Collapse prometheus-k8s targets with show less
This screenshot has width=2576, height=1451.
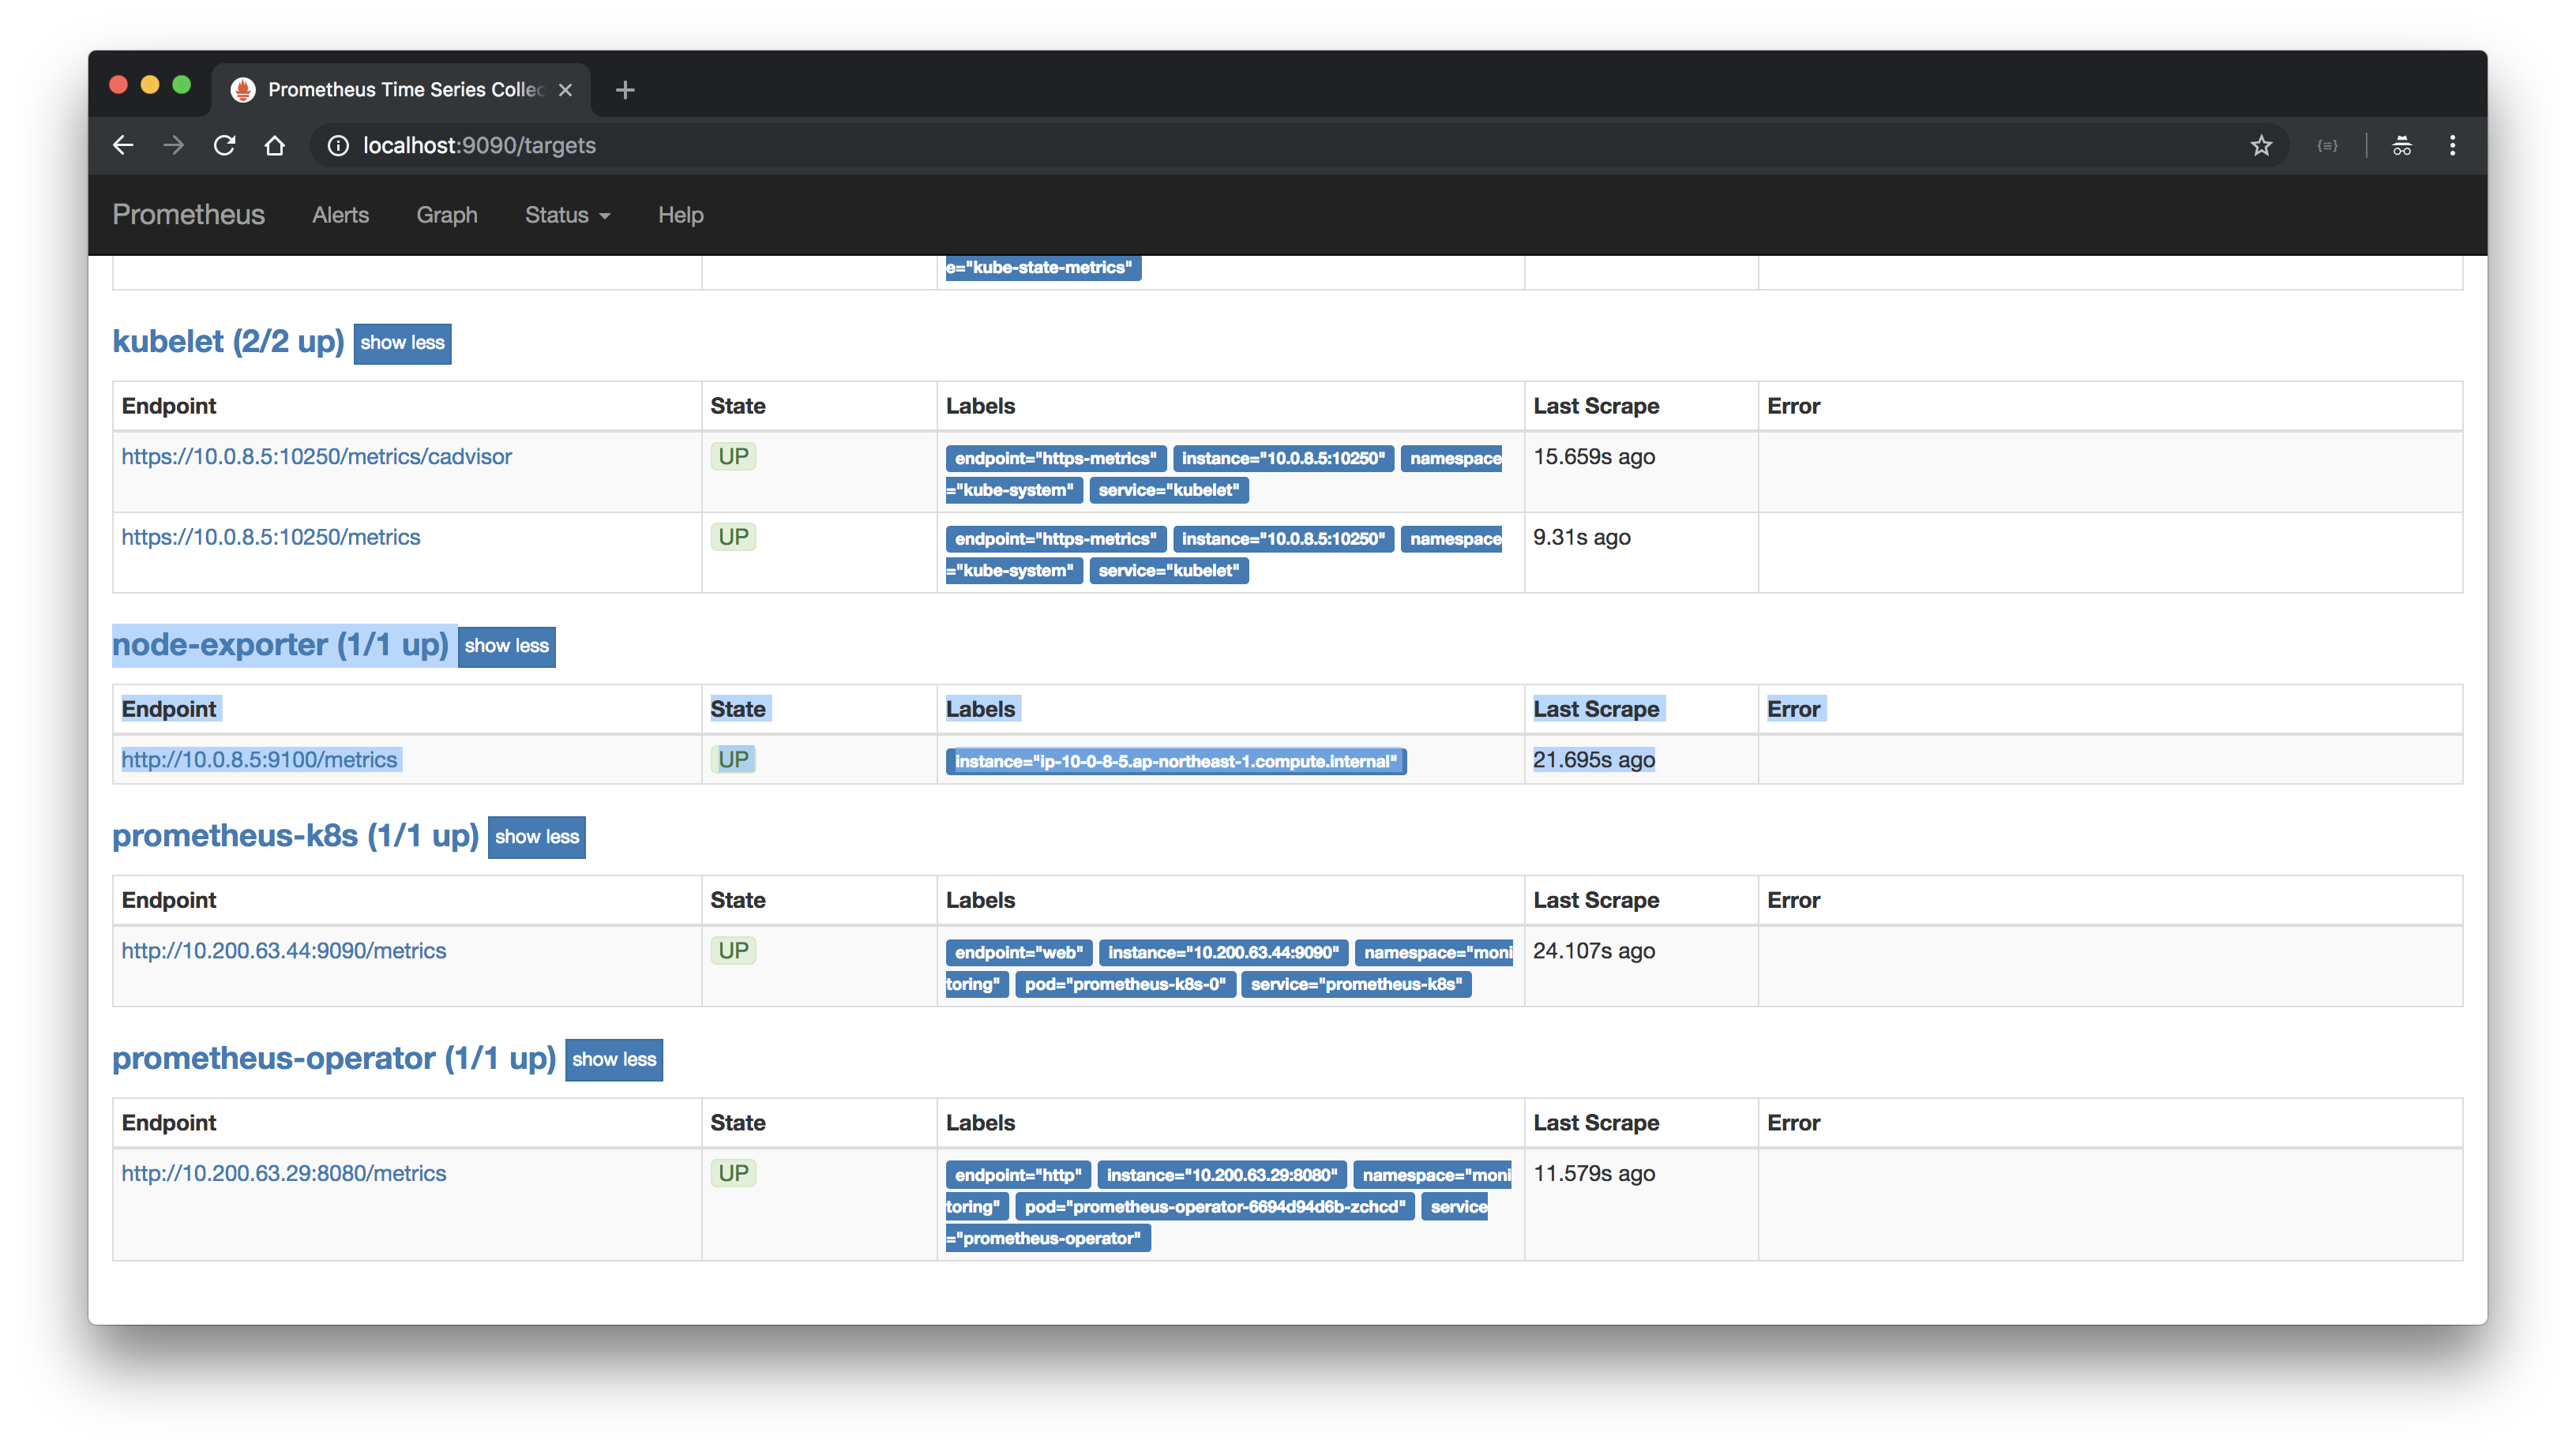click(536, 837)
